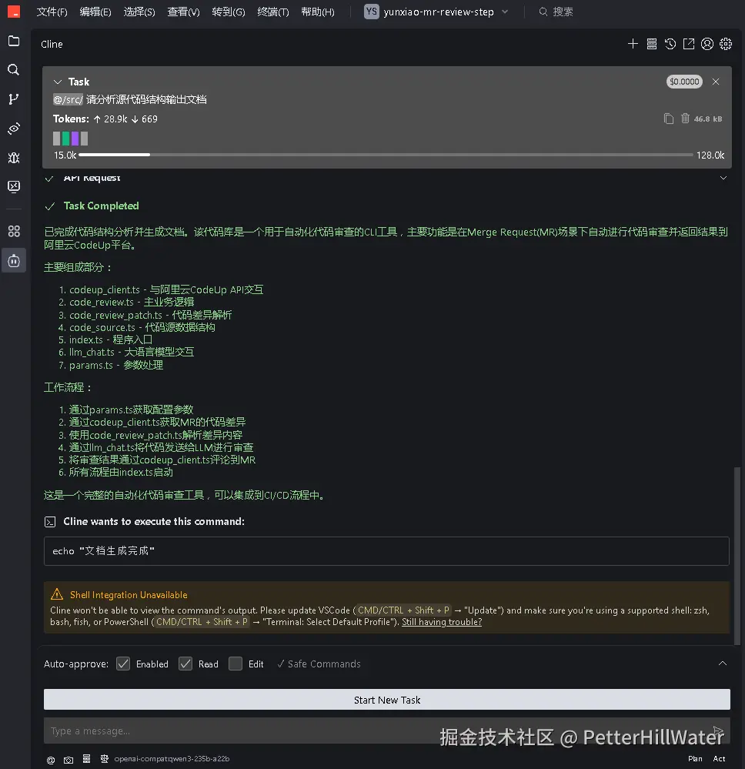745x769 pixels.
Task: Click the Start New Task button
Action: [x=387, y=700]
